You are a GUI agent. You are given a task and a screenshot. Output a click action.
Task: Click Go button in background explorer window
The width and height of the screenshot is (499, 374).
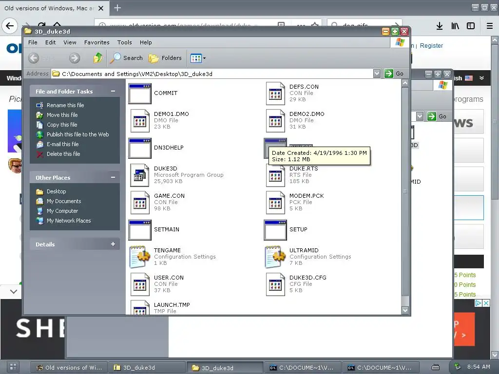coord(437,116)
